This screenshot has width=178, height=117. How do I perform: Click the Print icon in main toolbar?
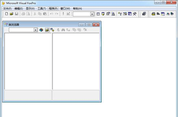tap(23, 14)
